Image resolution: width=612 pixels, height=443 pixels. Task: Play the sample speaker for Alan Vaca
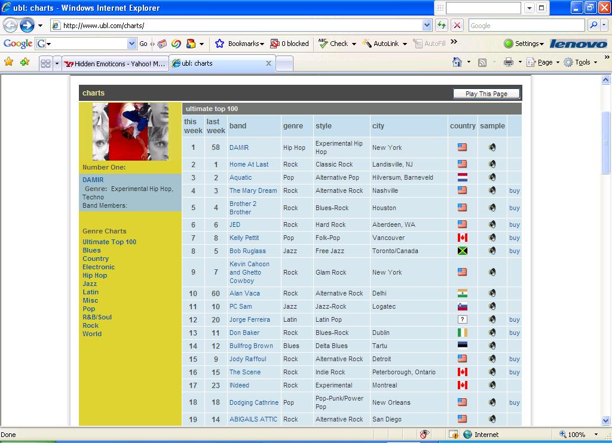[492, 293]
